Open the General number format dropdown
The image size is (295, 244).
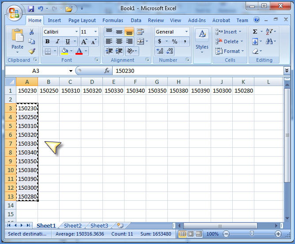pyautogui.click(x=186, y=32)
